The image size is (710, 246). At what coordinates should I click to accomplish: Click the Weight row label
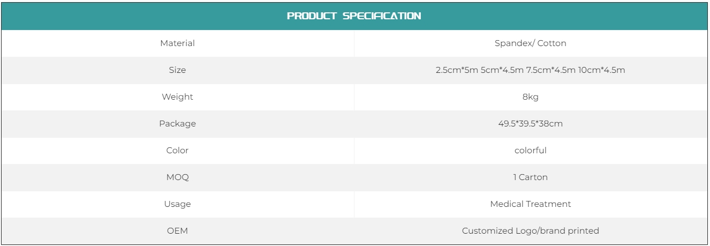(x=177, y=97)
